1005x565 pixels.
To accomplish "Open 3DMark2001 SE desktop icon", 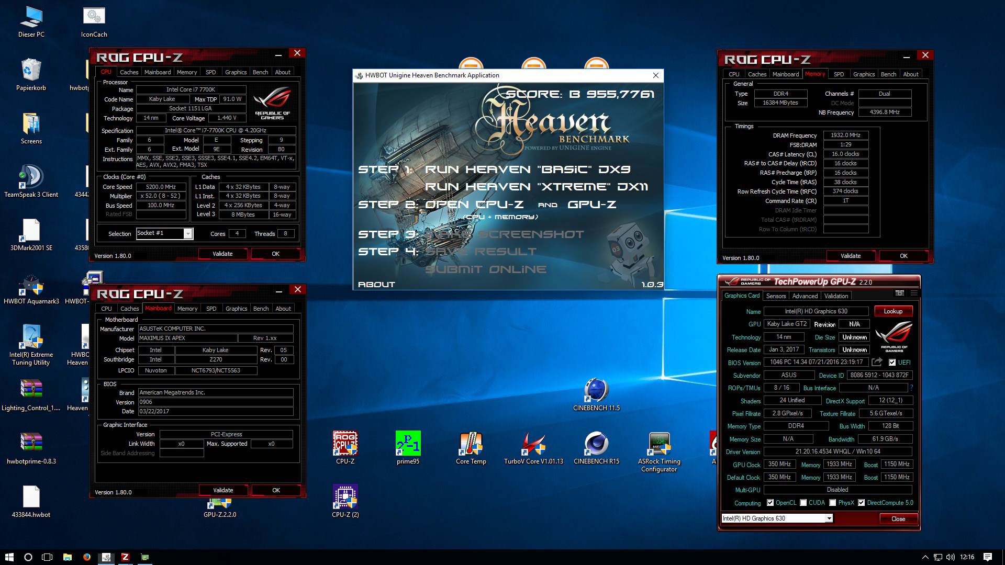I will coord(31,235).
